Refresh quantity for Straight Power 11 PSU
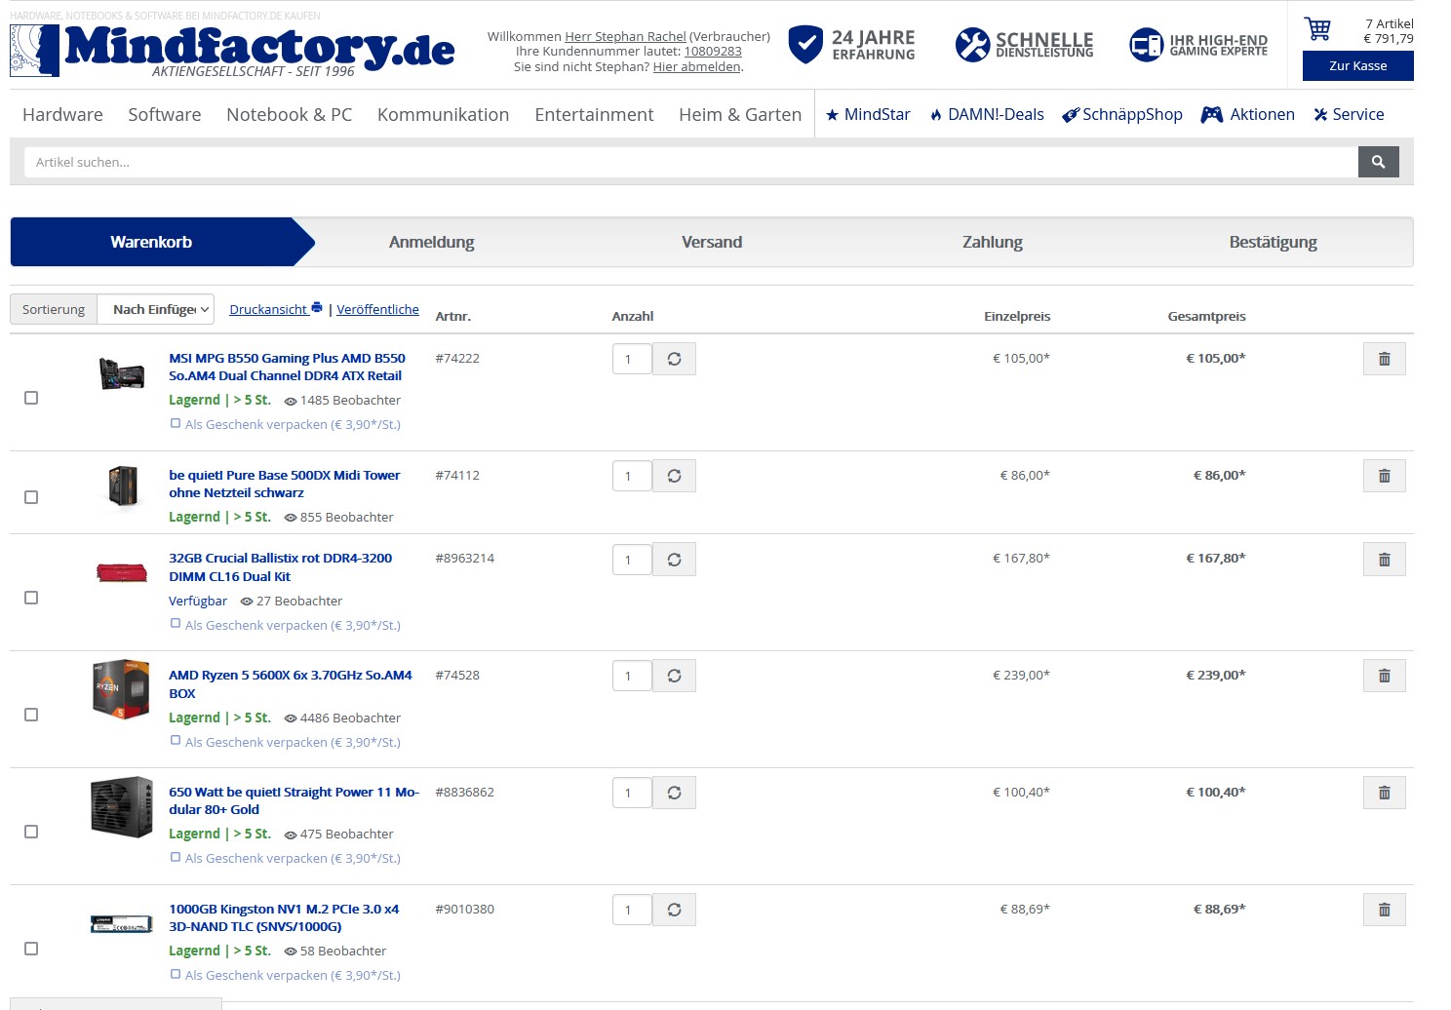Viewport: 1451px width, 1010px height. point(674,793)
